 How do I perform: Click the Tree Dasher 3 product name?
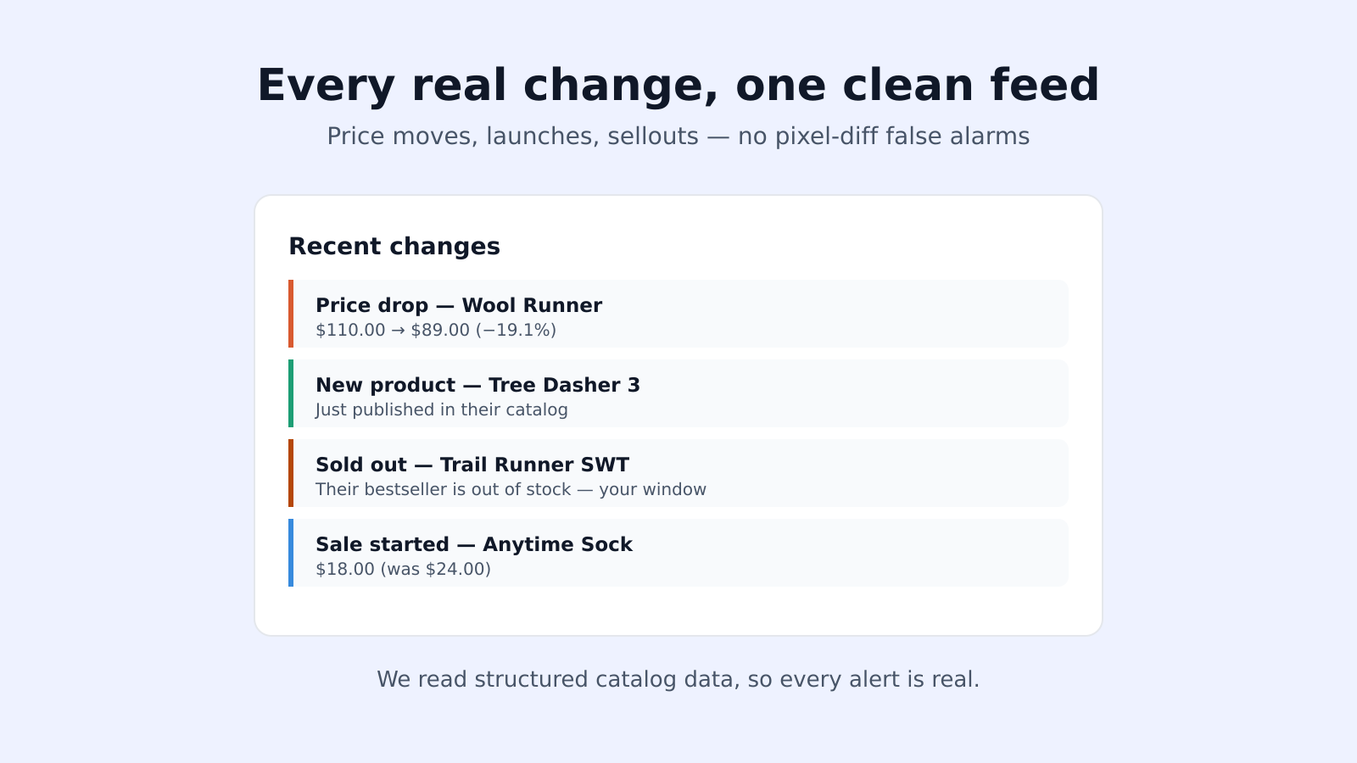565,385
